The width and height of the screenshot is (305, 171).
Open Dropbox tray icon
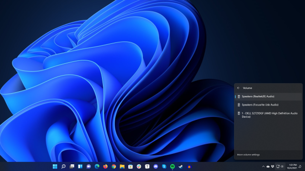click(273, 166)
